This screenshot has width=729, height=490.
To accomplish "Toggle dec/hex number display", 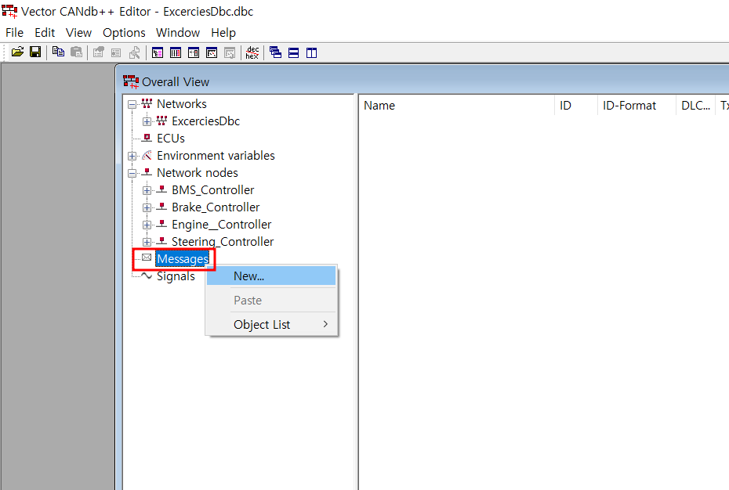I will (x=252, y=52).
